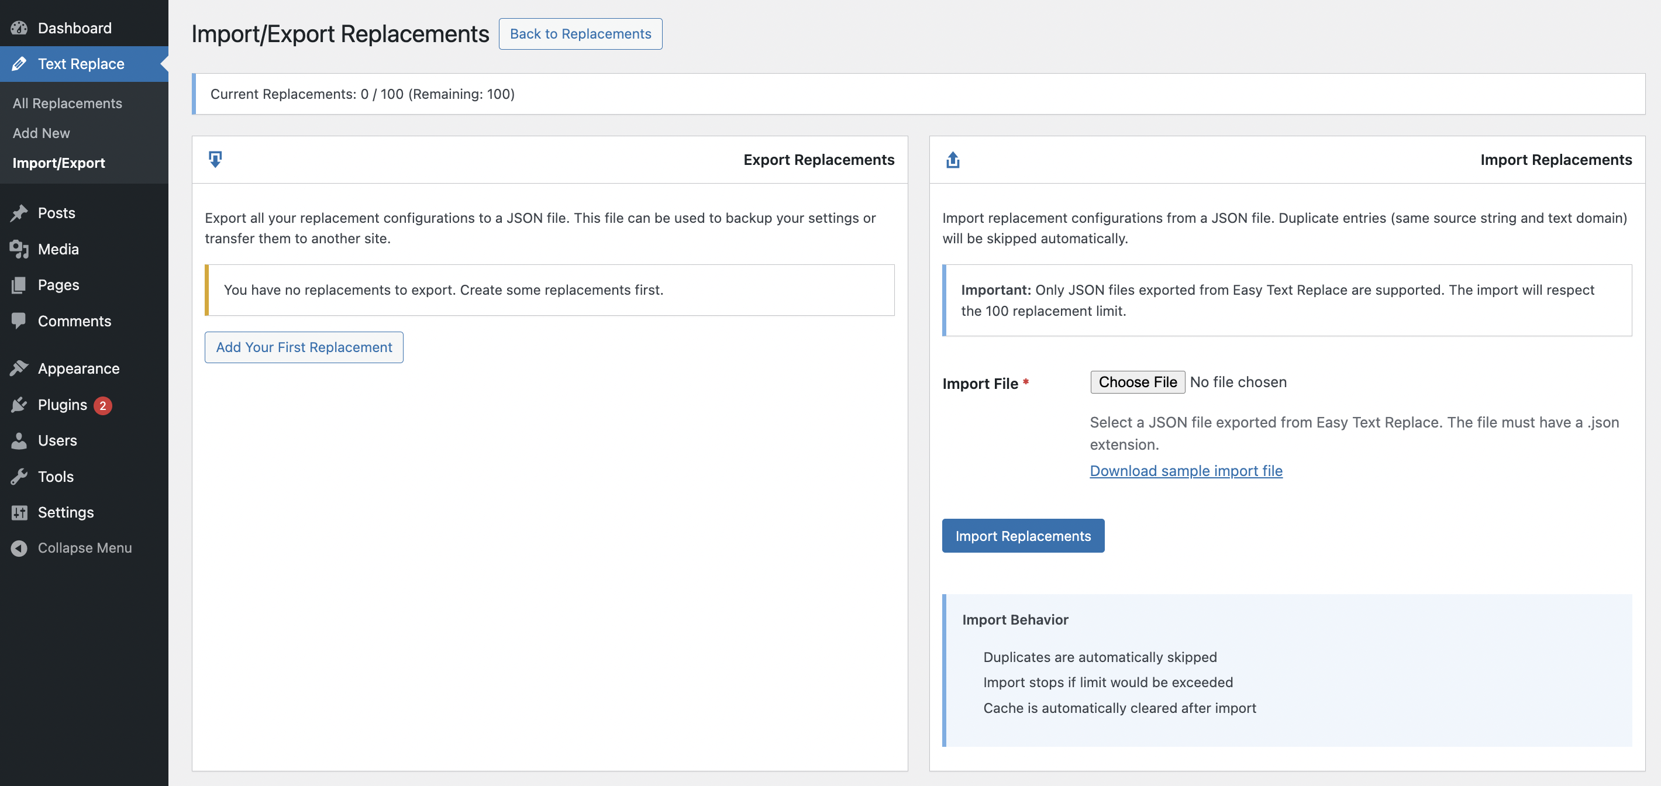Open the Dashboard via its gauge icon
The width and height of the screenshot is (1661, 786).
click(19, 27)
